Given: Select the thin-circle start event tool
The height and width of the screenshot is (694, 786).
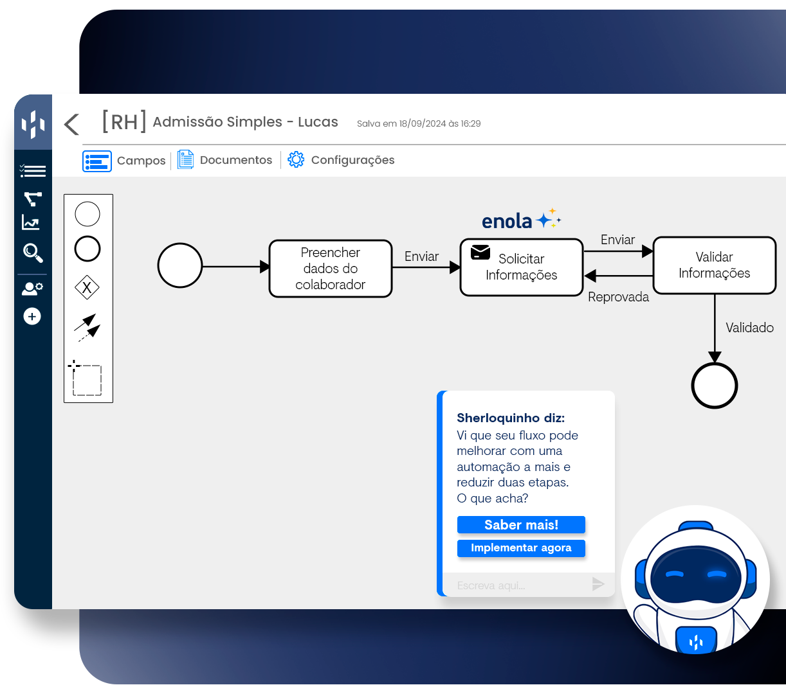Looking at the screenshot, I should pos(87,214).
